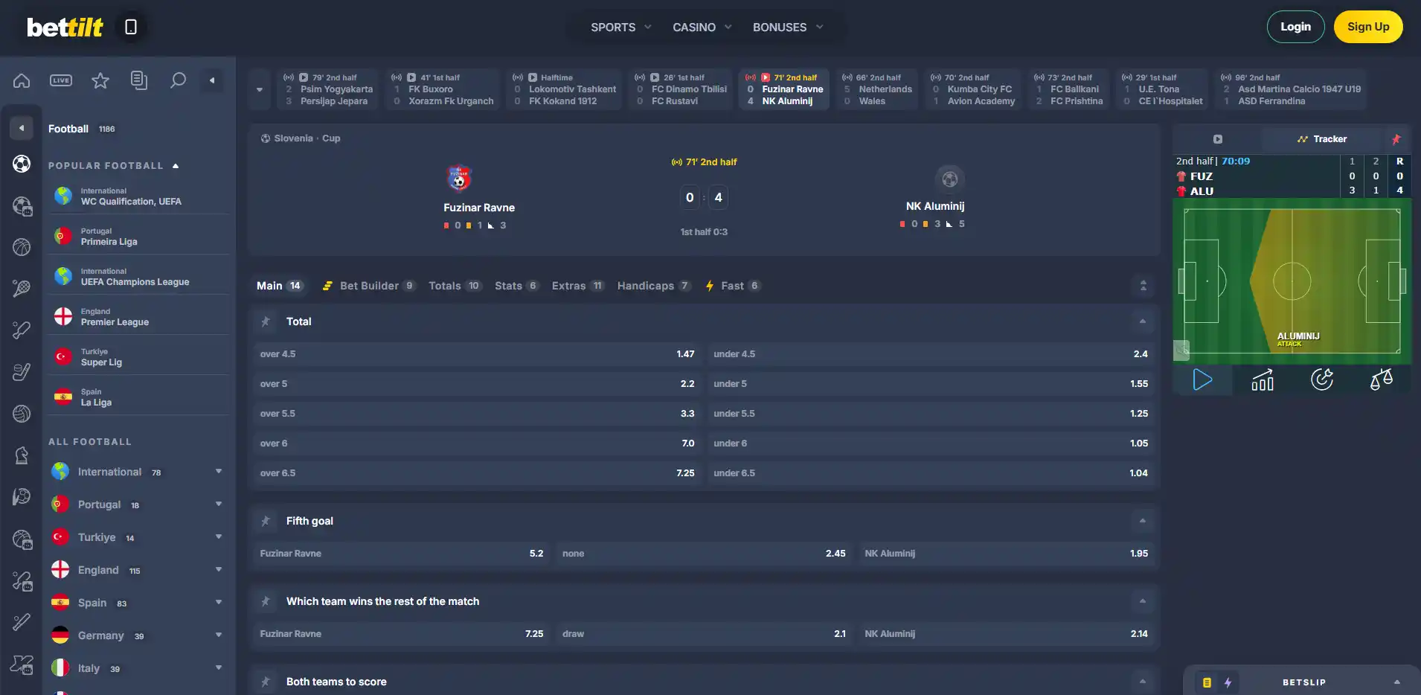The width and height of the screenshot is (1421, 695).
Task: Switch to the Handicaps tab
Action: point(654,286)
